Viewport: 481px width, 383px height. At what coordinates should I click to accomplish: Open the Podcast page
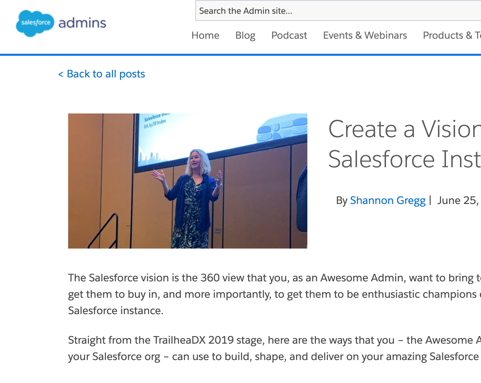[x=289, y=35]
